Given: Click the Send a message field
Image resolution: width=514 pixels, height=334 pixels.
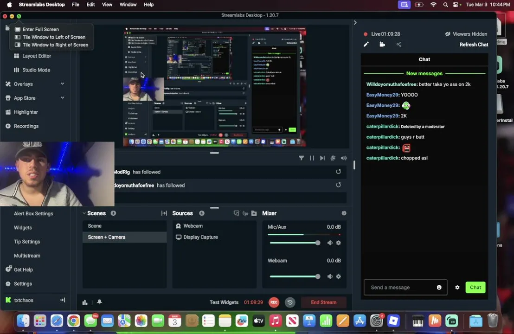Looking at the screenshot, I should pos(405,288).
